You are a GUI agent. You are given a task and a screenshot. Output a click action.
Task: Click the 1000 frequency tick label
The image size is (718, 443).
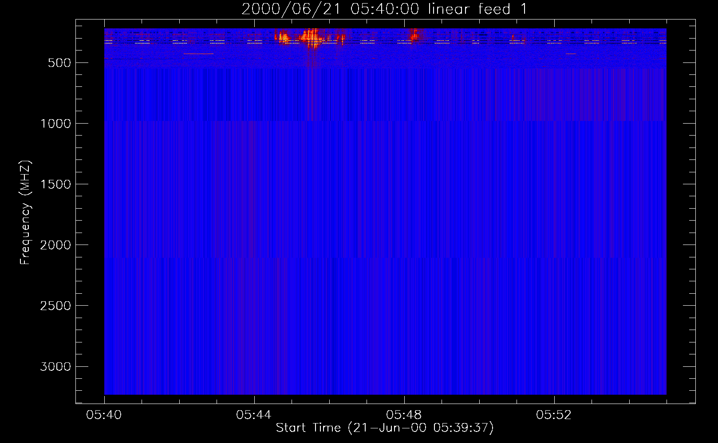(55, 124)
